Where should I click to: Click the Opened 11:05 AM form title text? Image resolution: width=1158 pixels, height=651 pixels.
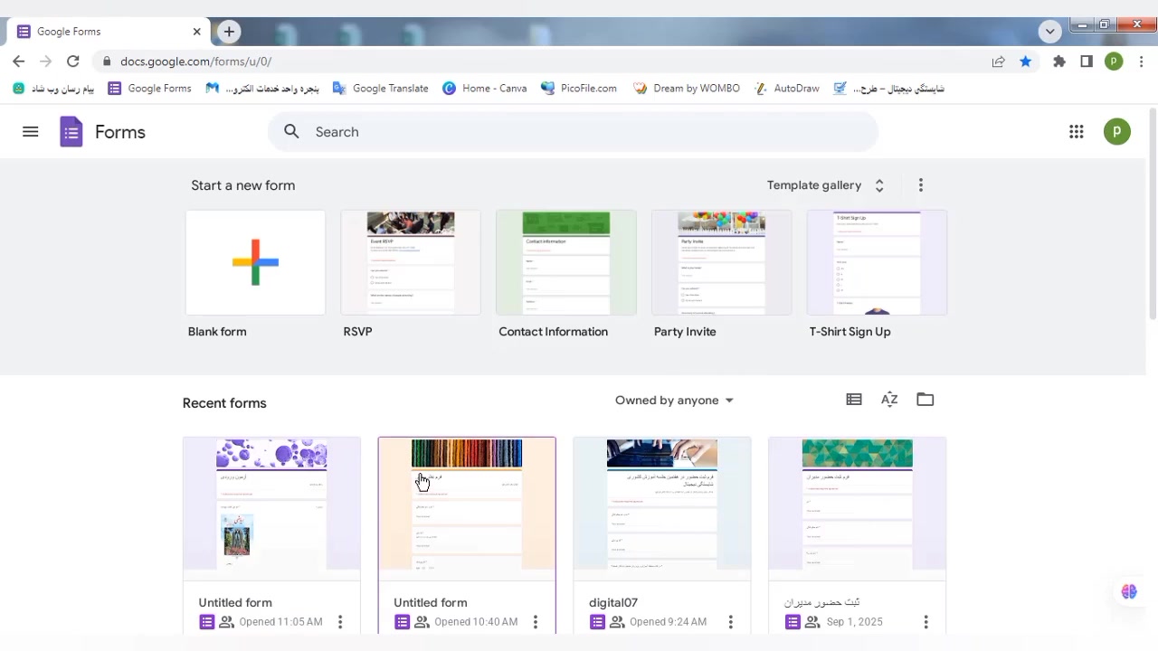pyautogui.click(x=235, y=602)
